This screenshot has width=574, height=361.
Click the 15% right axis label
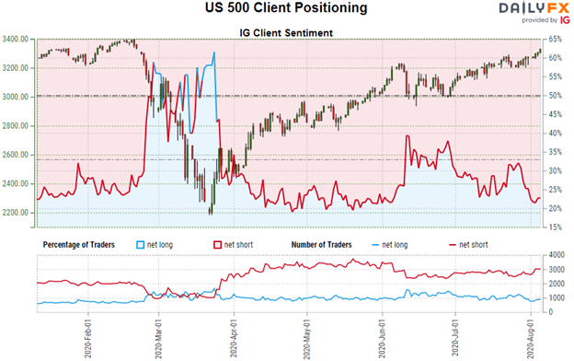556,227
